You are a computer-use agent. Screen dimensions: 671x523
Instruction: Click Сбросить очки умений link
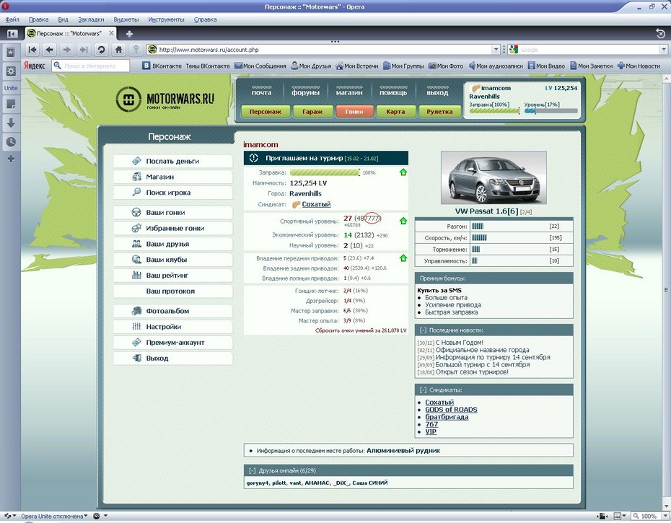point(361,330)
